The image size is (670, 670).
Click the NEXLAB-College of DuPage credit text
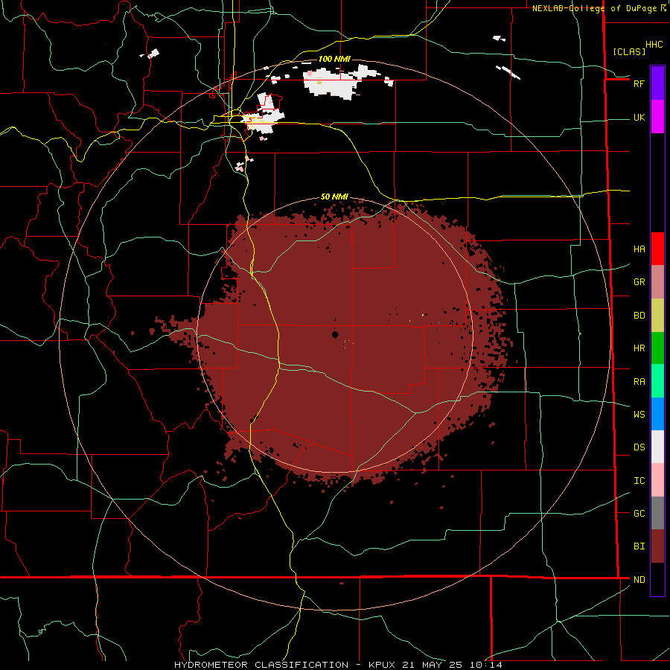[594, 8]
